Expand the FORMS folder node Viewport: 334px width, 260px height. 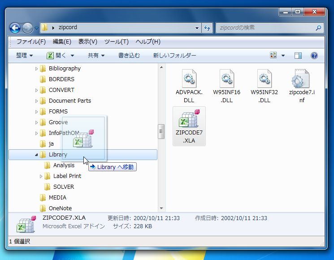(x=36, y=112)
